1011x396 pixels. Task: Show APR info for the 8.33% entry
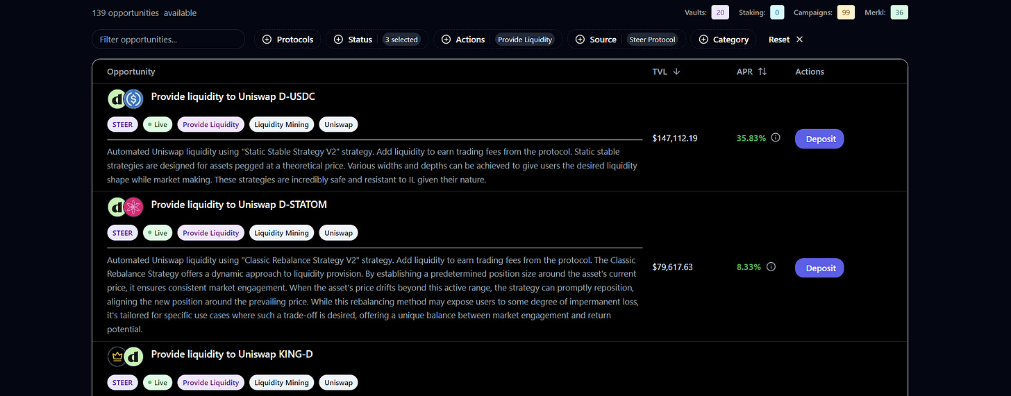(x=771, y=267)
